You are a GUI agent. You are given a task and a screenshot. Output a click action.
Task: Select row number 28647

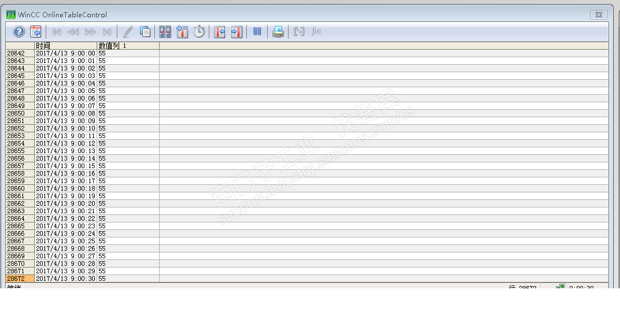[20, 91]
